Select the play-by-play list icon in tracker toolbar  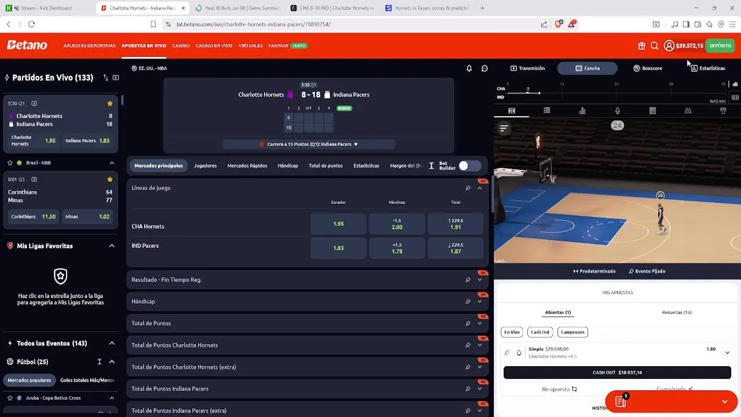click(546, 111)
